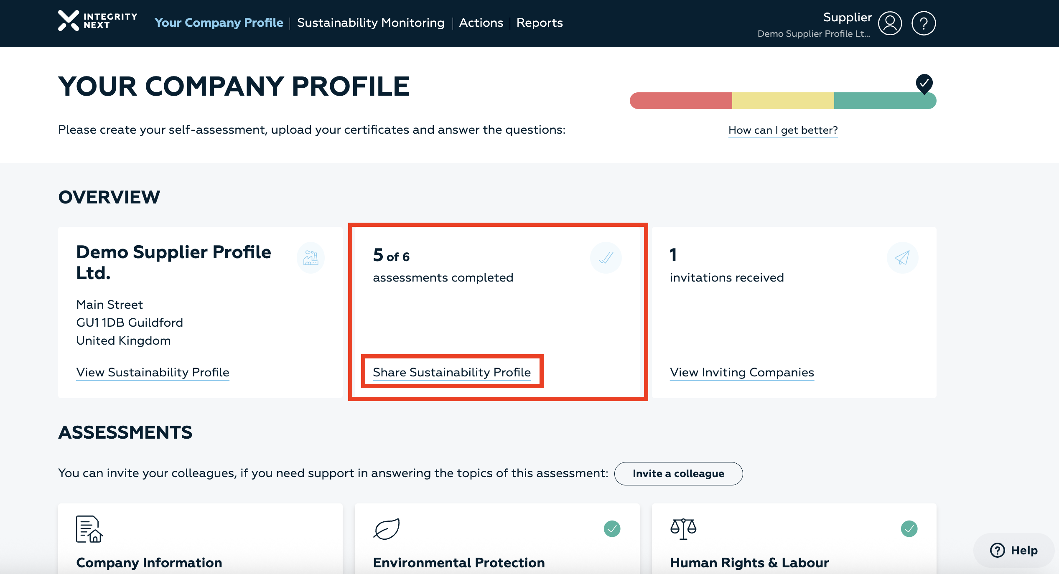
Task: Click the question mark help icon in header
Action: click(923, 23)
